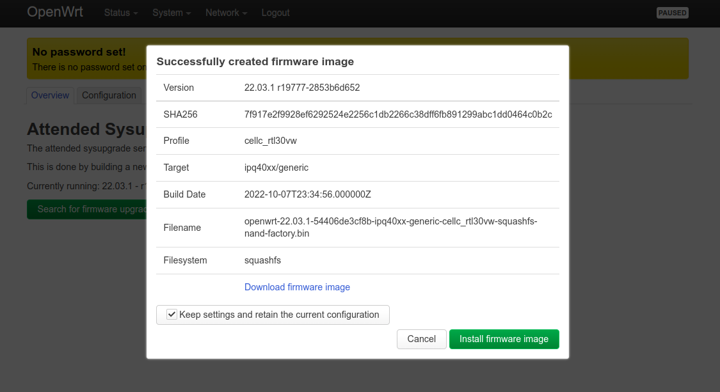Open the 'Download firmware image' link
Screen dimensions: 720x392
297,286
